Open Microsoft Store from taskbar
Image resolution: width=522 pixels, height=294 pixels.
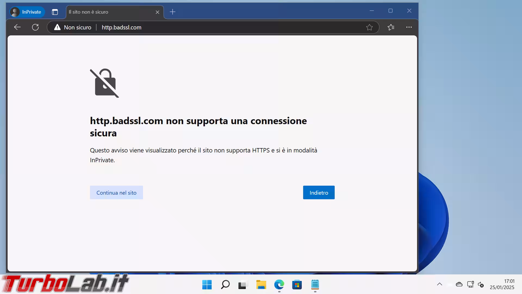click(x=297, y=285)
